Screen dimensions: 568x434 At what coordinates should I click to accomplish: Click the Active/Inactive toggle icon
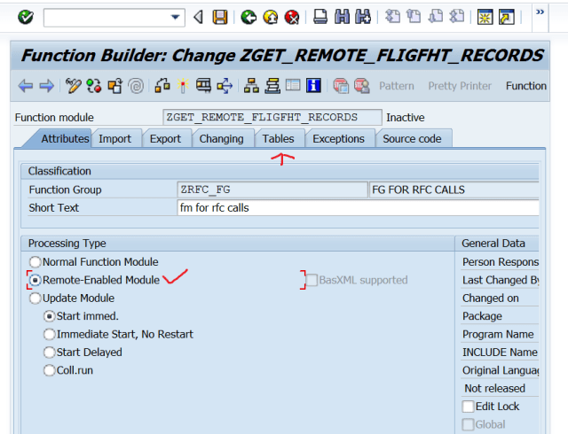94,86
